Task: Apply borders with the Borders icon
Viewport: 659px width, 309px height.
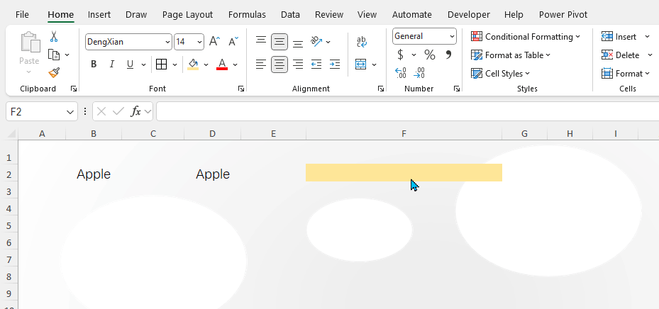Action: (162, 64)
